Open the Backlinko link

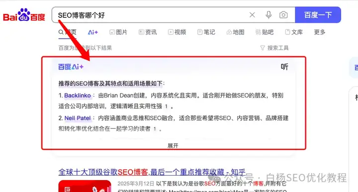[78, 96]
